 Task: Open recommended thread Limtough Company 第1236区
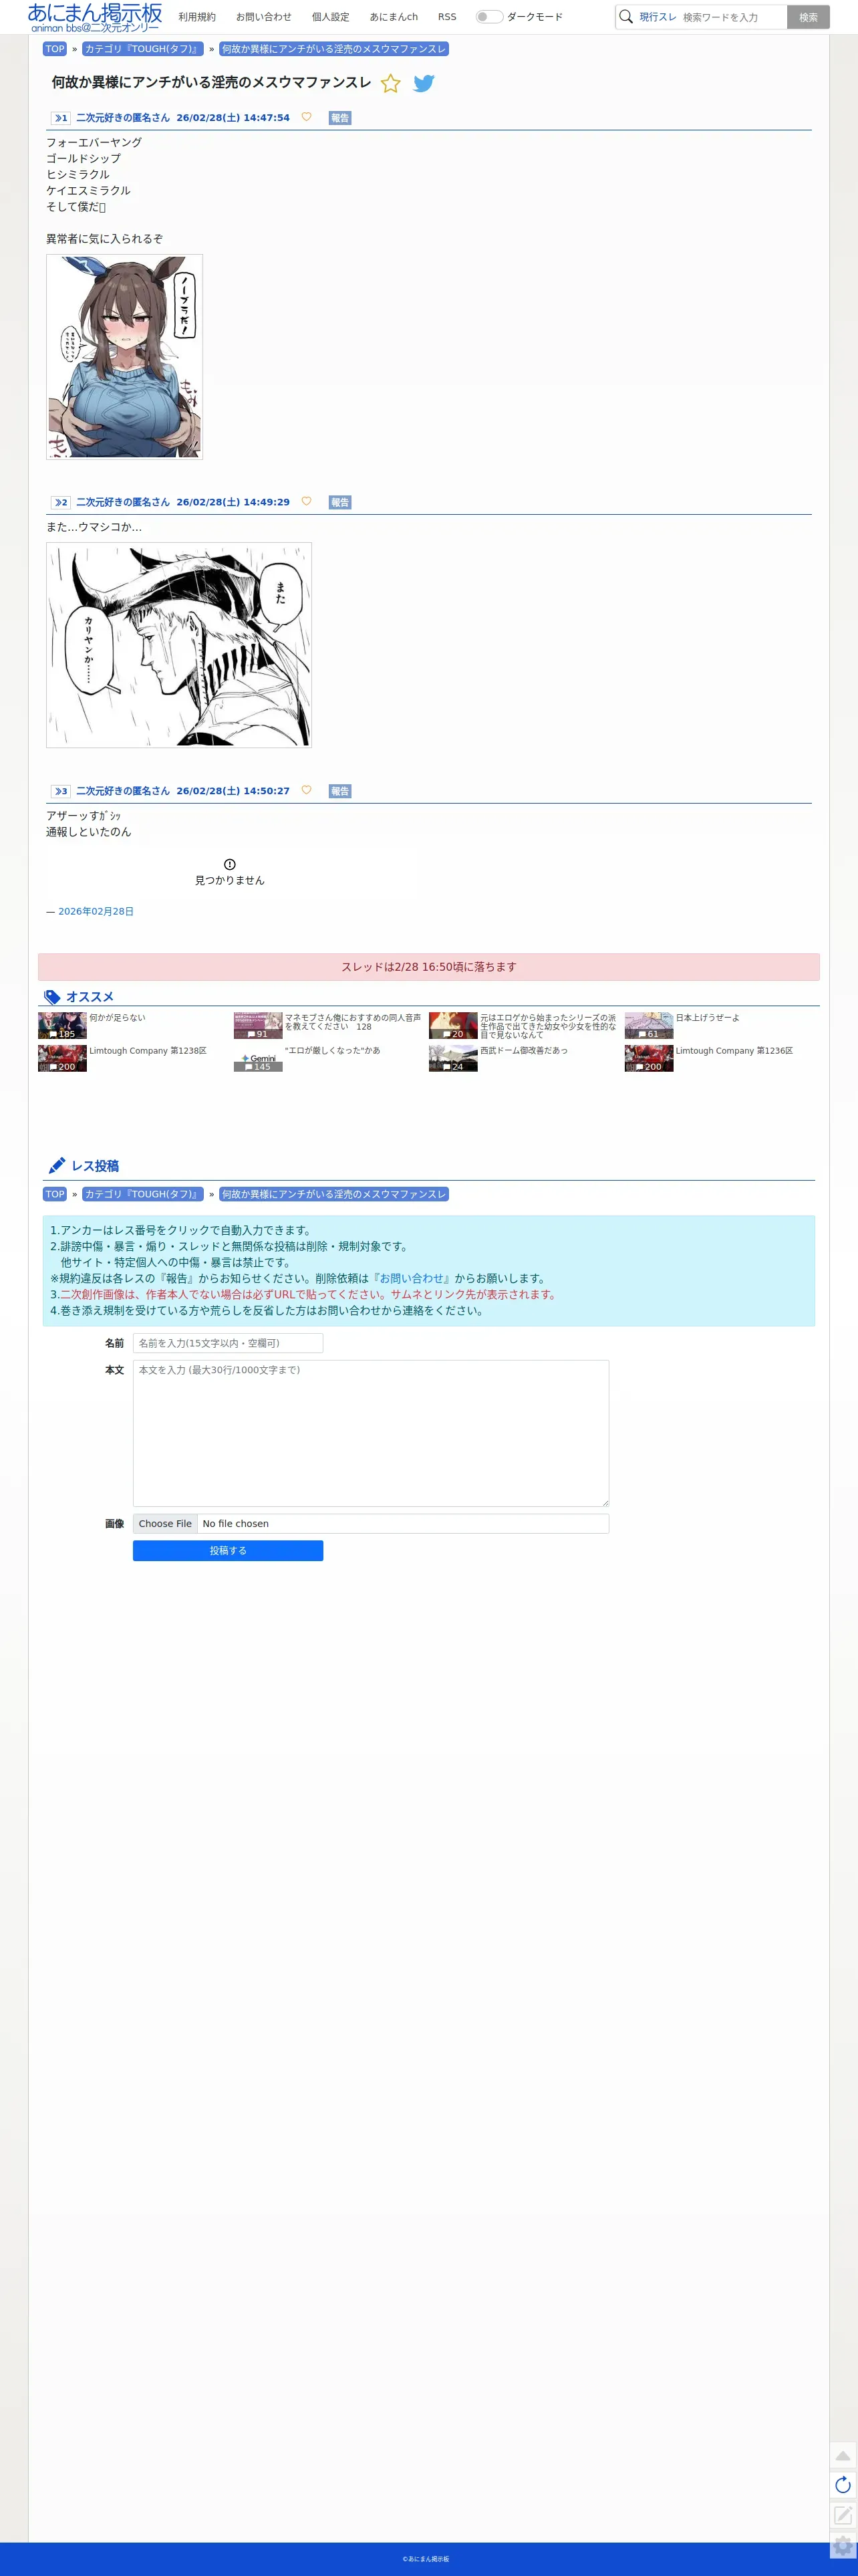[x=734, y=1050]
